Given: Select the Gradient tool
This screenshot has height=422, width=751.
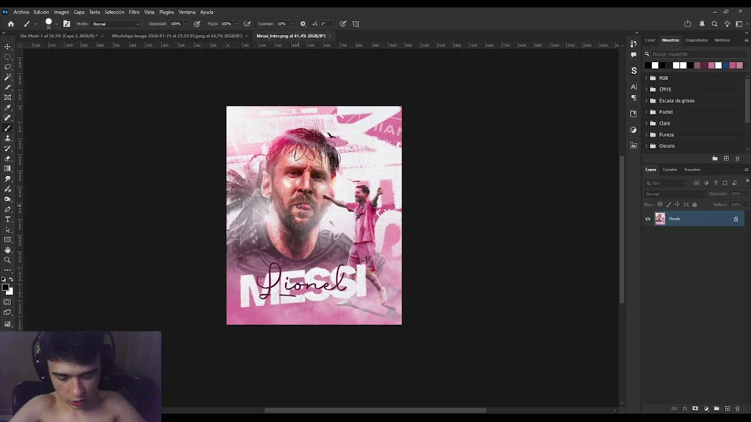Looking at the screenshot, I should 8,169.
